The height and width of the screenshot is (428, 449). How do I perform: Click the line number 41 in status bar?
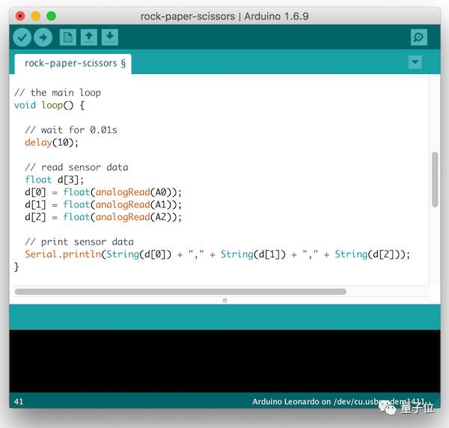pyautogui.click(x=19, y=401)
